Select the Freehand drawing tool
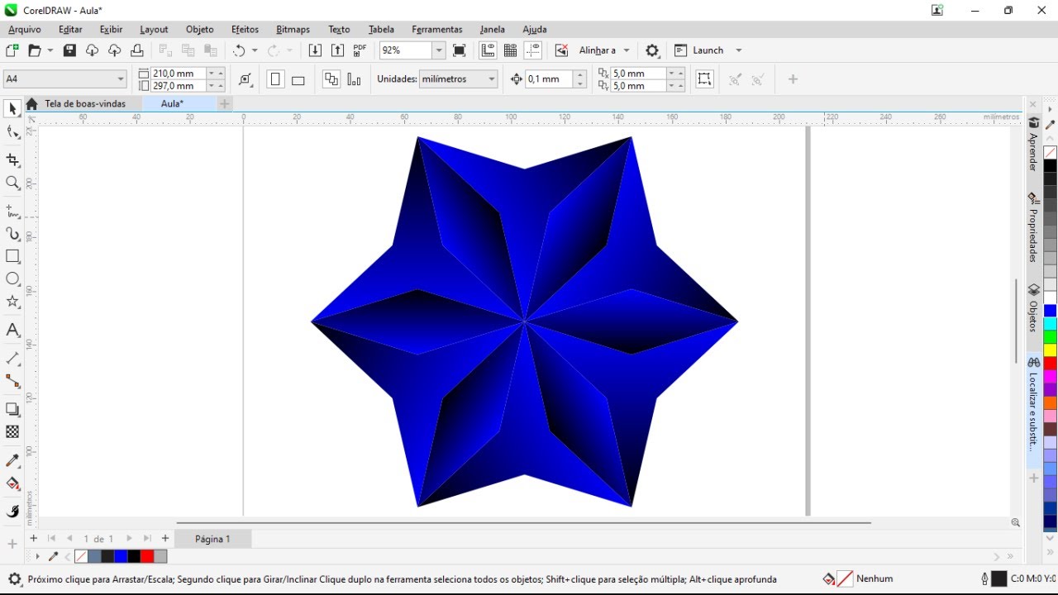 pyautogui.click(x=12, y=211)
